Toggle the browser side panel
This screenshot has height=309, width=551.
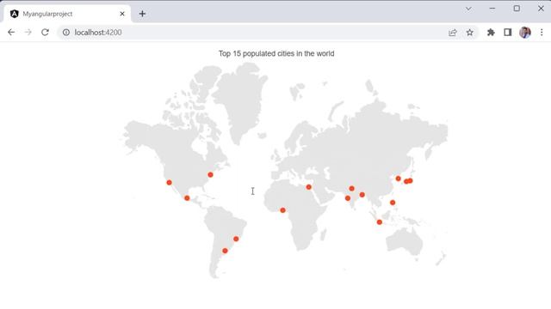tap(508, 33)
